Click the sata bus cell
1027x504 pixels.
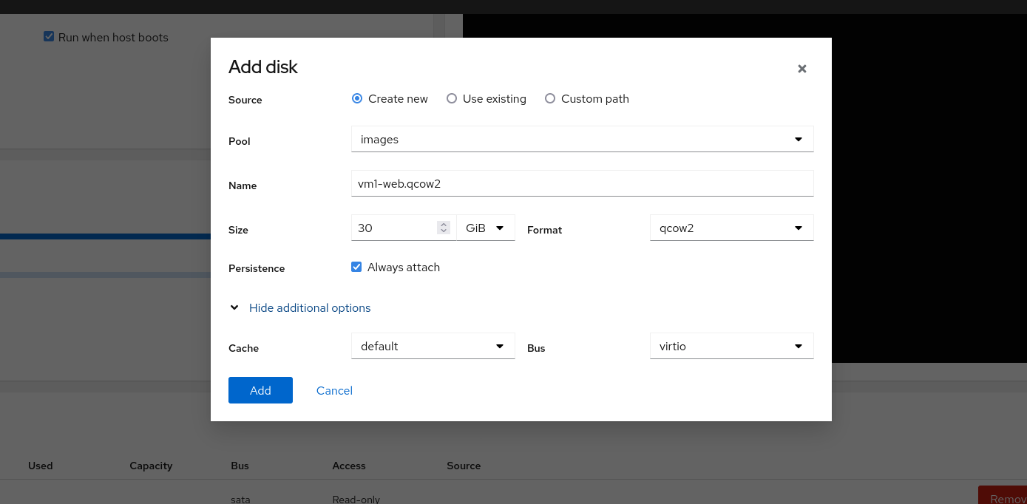[x=240, y=499]
